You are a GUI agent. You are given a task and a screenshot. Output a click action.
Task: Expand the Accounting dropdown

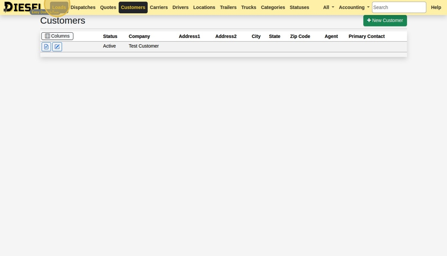354,8
